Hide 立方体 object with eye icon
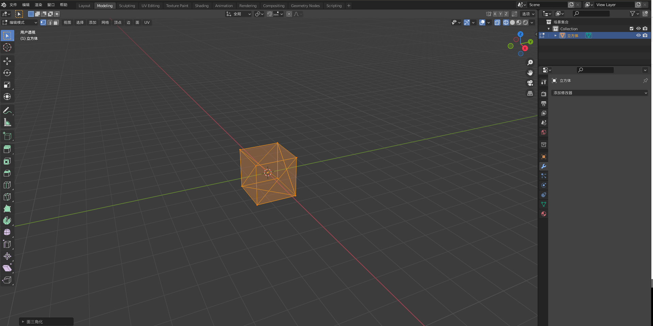This screenshot has height=326, width=653. (638, 35)
